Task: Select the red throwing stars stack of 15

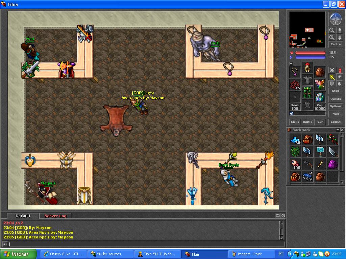Action: click(295, 84)
